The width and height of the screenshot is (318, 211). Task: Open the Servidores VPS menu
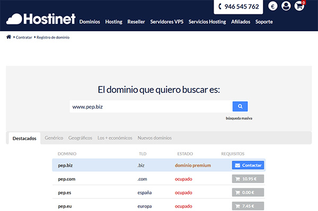pyautogui.click(x=167, y=22)
